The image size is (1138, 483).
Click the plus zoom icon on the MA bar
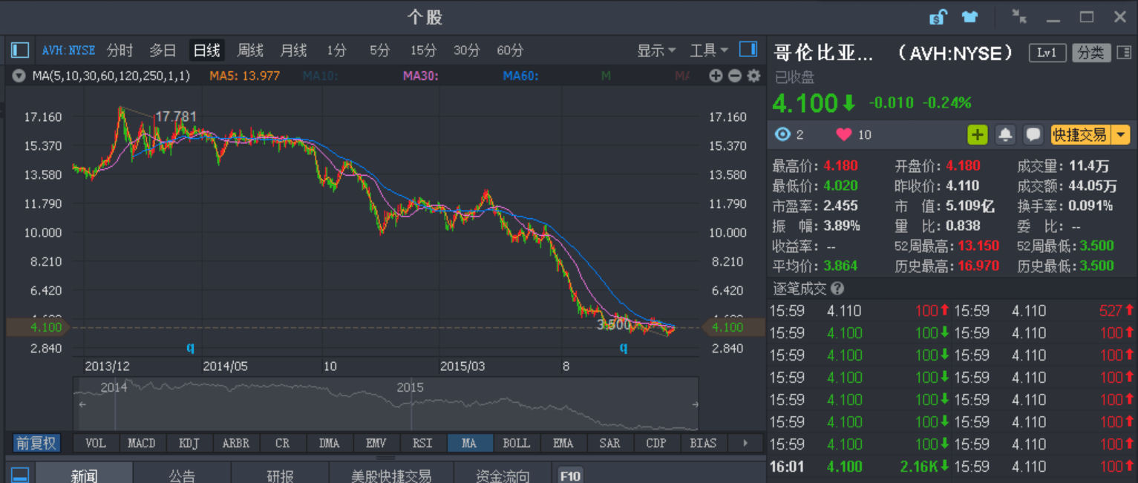coord(715,76)
